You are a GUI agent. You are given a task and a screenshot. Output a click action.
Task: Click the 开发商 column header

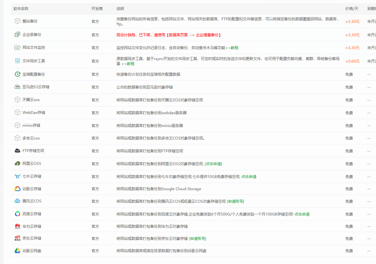[97, 8]
